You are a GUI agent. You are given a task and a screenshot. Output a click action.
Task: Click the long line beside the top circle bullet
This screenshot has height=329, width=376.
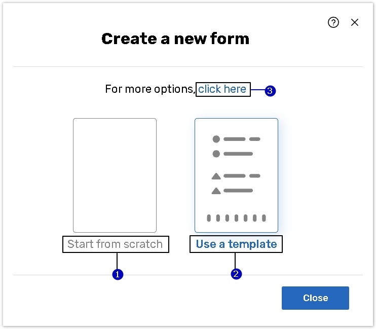pyautogui.click(x=235, y=139)
